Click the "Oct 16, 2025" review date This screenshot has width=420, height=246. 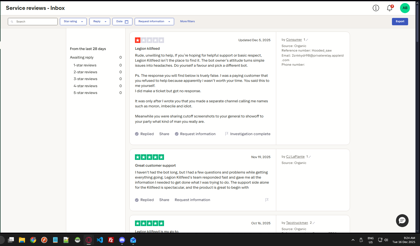point(261,223)
